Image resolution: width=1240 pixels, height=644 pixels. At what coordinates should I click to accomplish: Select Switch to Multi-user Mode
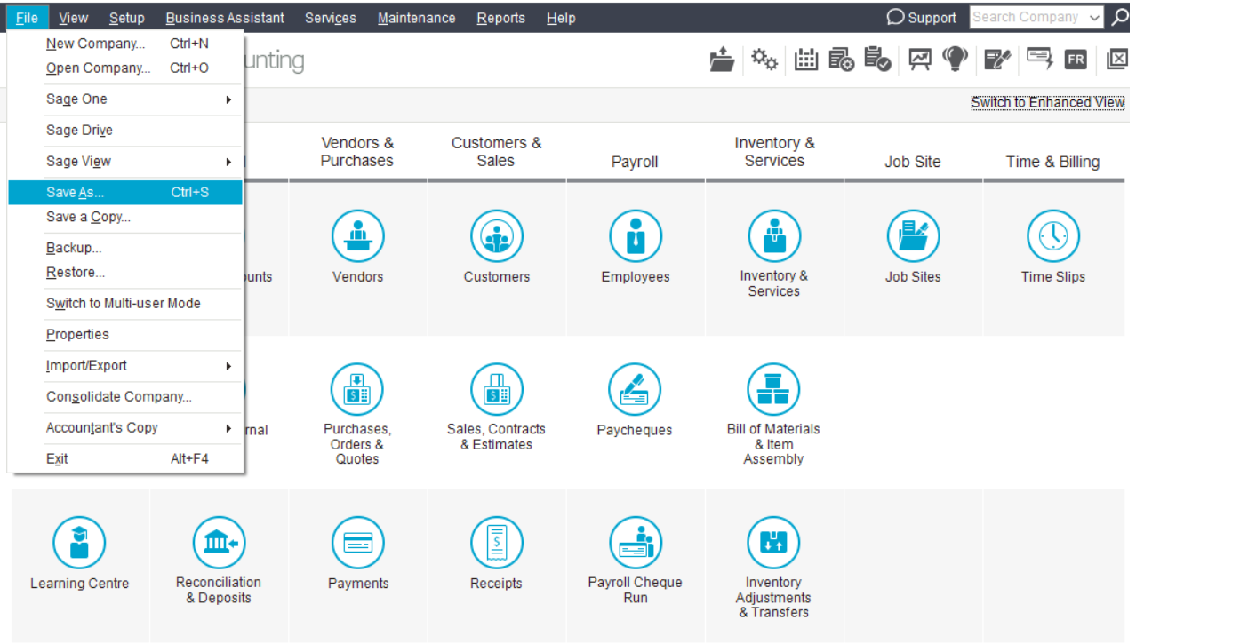[125, 304]
